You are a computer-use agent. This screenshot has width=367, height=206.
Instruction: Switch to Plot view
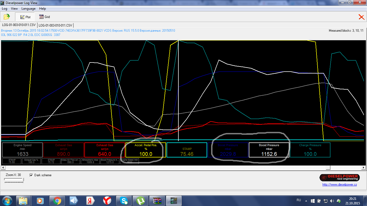point(25,17)
